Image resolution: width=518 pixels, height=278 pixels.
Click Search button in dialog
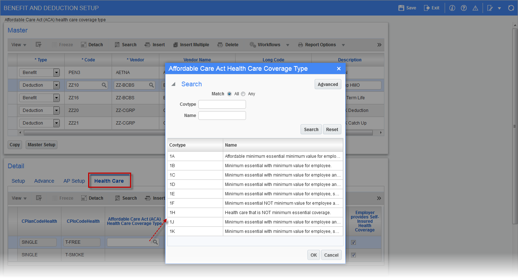pos(311,129)
